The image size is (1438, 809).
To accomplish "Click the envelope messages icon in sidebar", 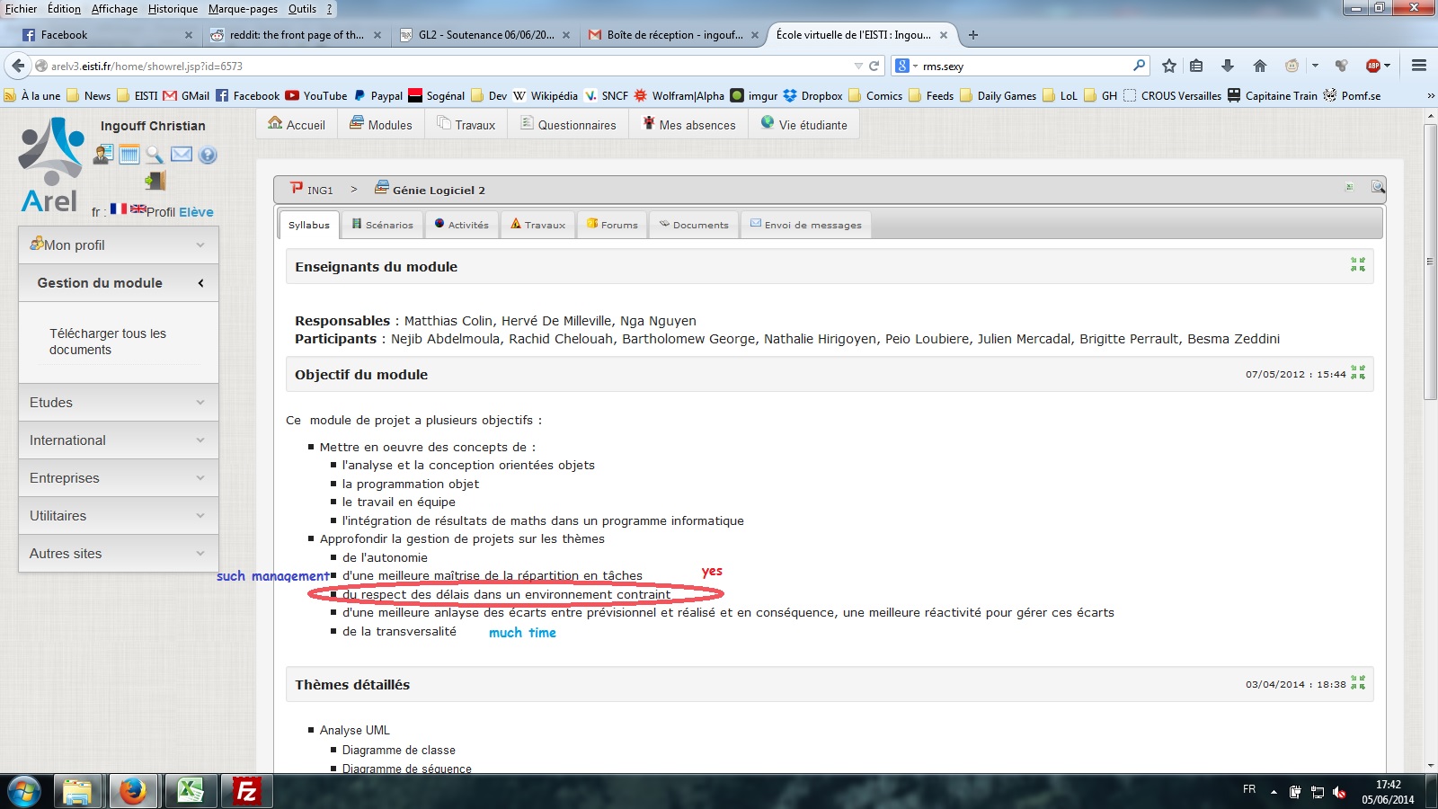I will (x=182, y=155).
